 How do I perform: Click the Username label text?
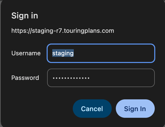26,53
